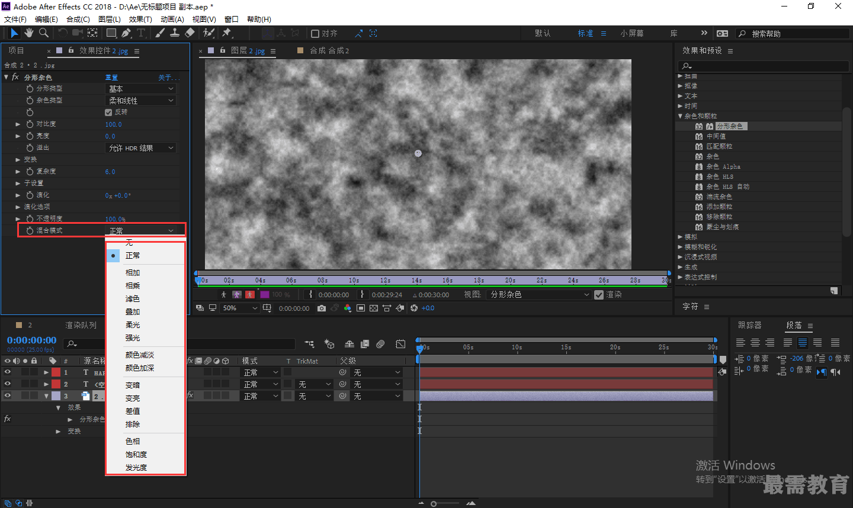Viewport: 853px width, 508px height.
Task: Select the Horizontal Type tool
Action: pos(141,33)
